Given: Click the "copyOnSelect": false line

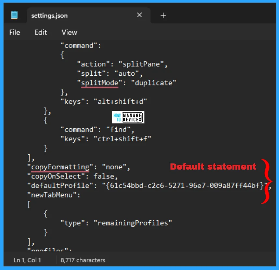Looking at the screenshot, I should click(72, 176).
